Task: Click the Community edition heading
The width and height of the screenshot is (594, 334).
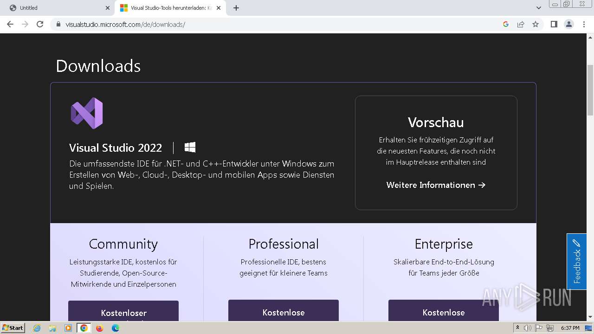Action: point(123,244)
